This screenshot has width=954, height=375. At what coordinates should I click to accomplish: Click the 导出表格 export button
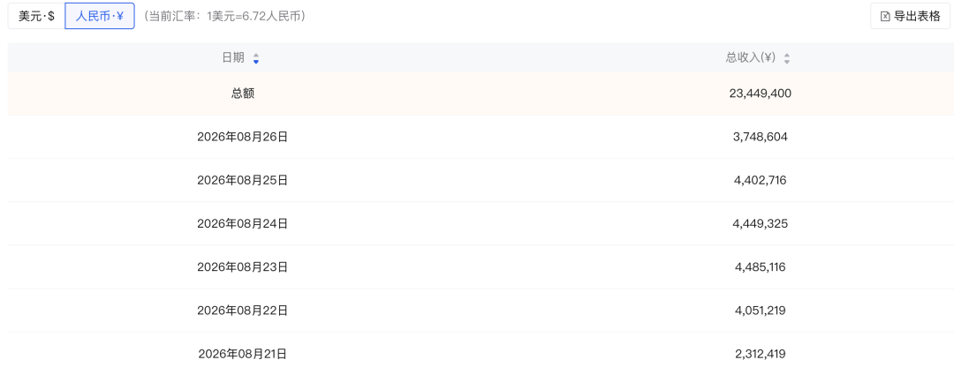(910, 17)
